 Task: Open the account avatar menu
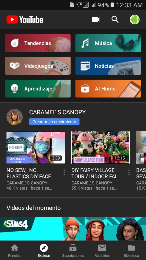coord(135,19)
